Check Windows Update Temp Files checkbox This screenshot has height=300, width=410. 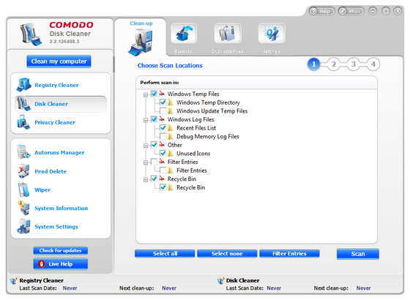(x=163, y=110)
